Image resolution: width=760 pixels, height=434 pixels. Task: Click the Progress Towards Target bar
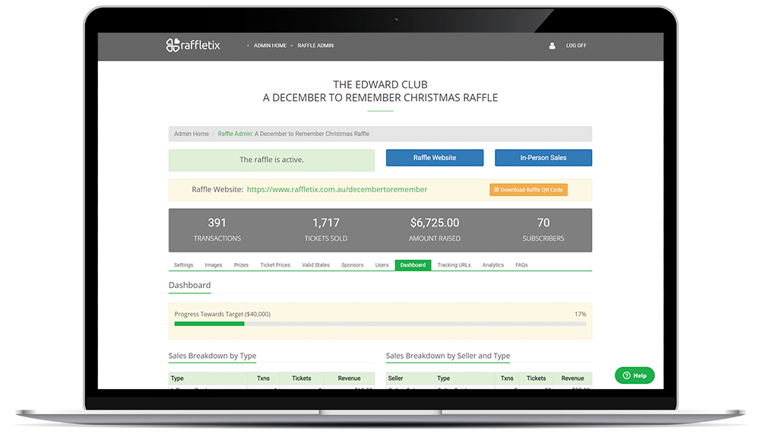click(x=380, y=324)
